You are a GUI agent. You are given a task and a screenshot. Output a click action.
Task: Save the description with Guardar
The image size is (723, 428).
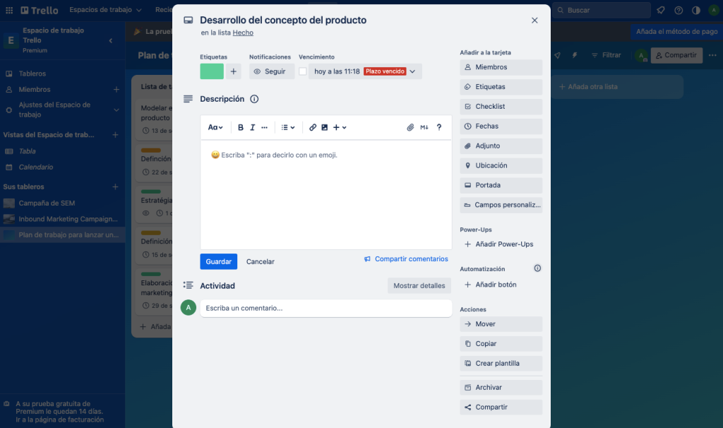coord(218,261)
